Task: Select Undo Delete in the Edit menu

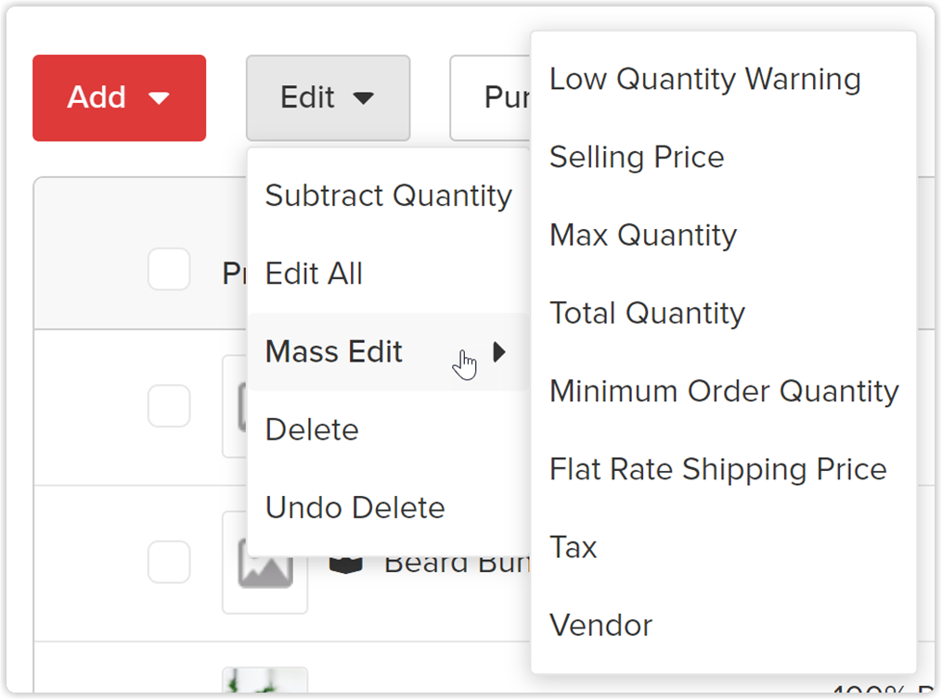Action: point(388,508)
